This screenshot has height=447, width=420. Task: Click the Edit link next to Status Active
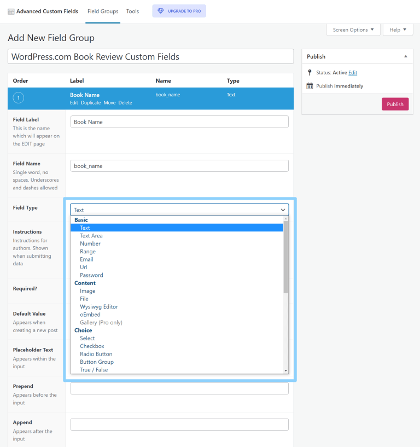[x=353, y=72]
